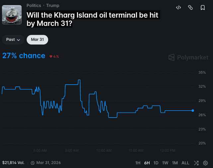Show the ALL time range
213x168 pixels.
click(x=185, y=163)
